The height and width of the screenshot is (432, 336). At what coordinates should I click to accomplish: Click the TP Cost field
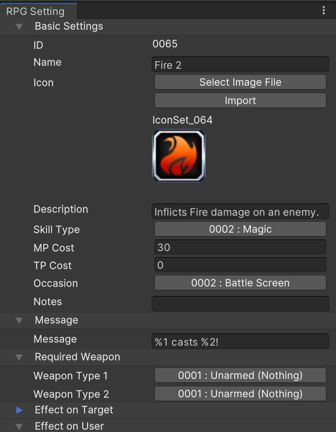click(240, 265)
